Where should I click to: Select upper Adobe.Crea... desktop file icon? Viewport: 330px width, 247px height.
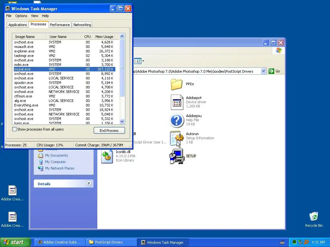pos(13,190)
